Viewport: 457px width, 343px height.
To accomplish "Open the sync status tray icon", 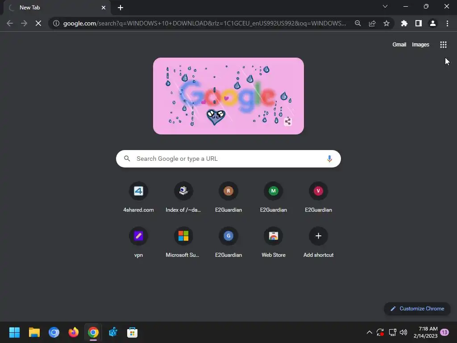I will (x=380, y=332).
